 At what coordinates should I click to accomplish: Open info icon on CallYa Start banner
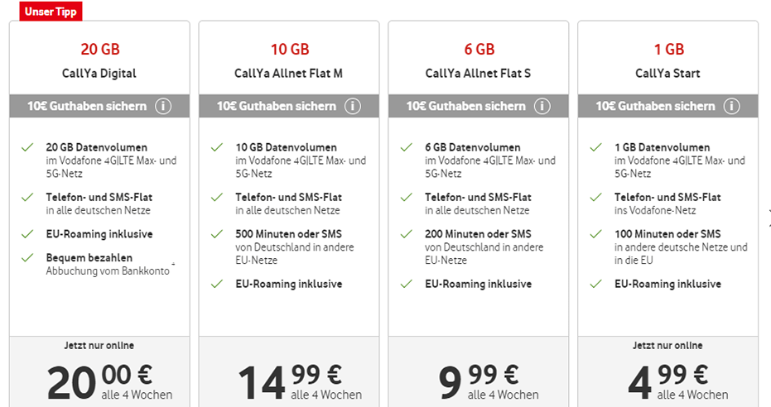click(732, 106)
